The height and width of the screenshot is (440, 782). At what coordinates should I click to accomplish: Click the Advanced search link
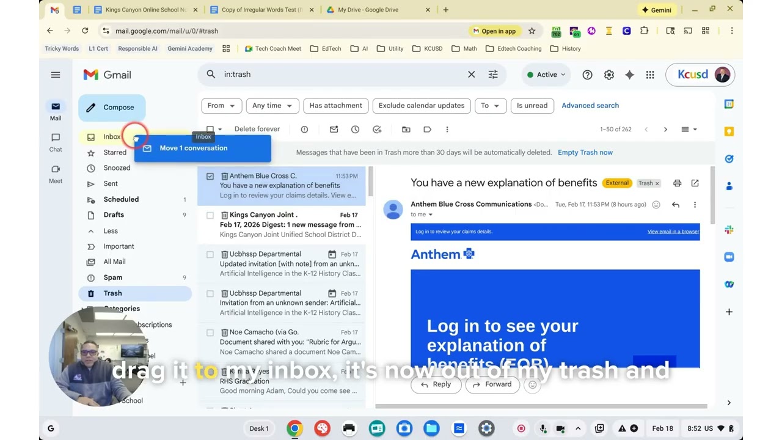[590, 106]
